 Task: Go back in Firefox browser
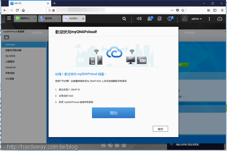[5, 10]
